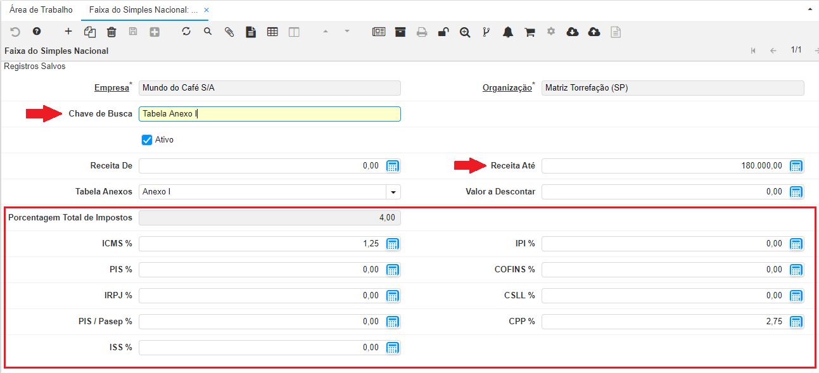
Task: Expand the Tabela Anexos dropdown
Action: coord(393,192)
